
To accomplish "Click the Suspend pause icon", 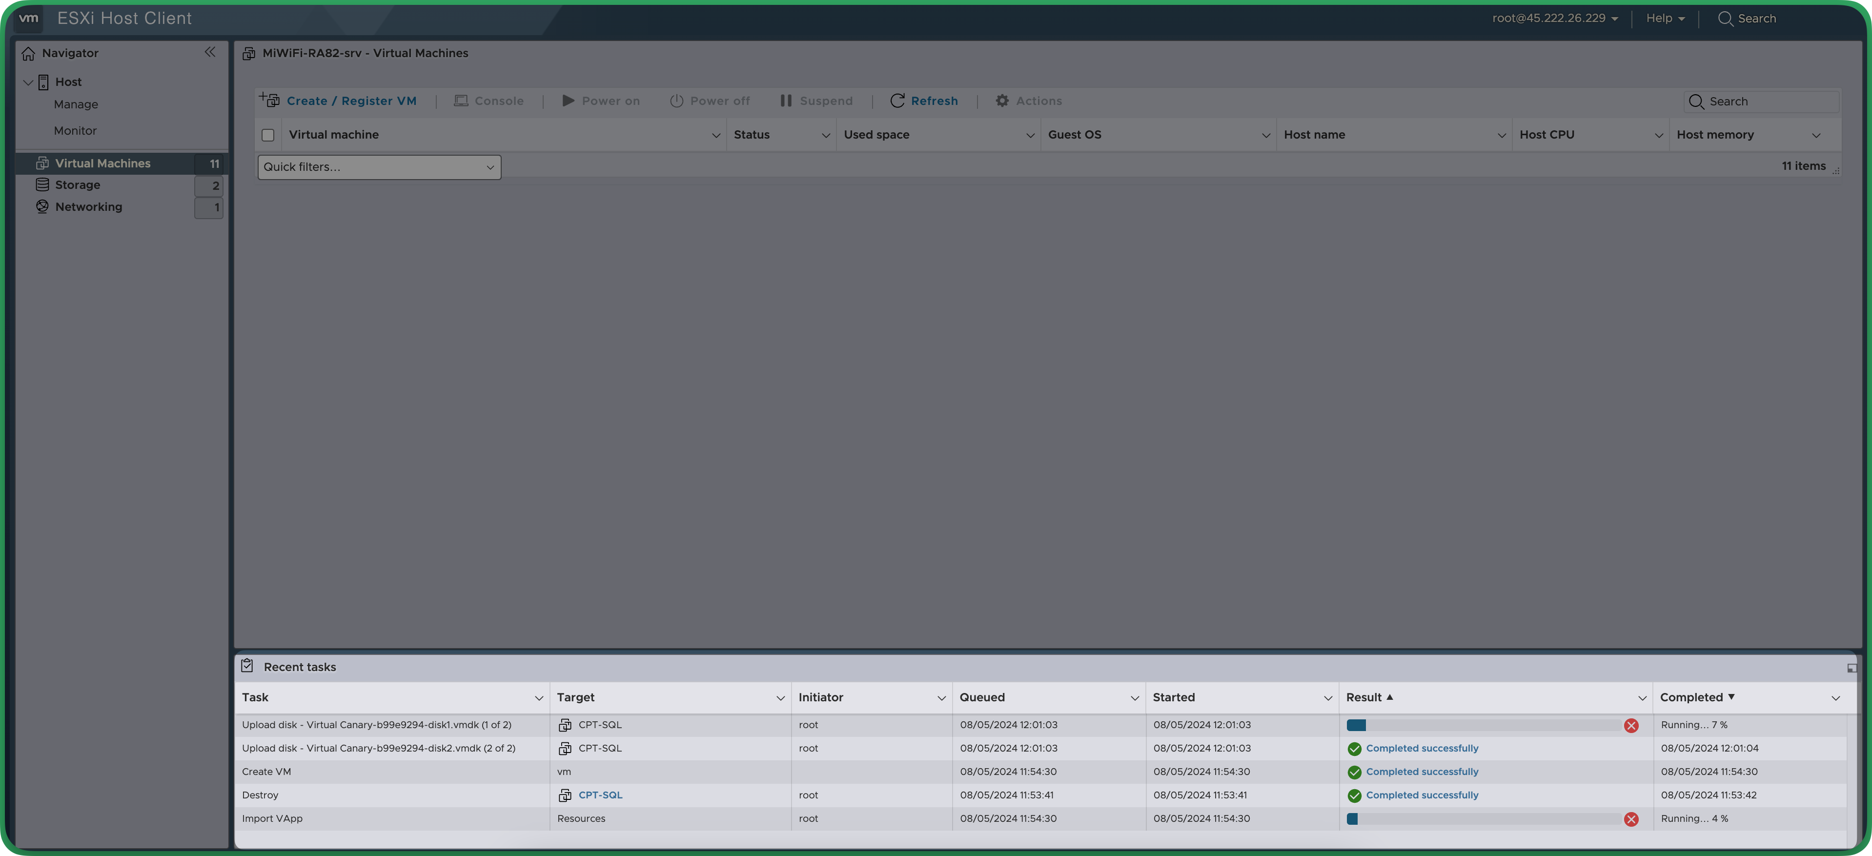I will (786, 101).
